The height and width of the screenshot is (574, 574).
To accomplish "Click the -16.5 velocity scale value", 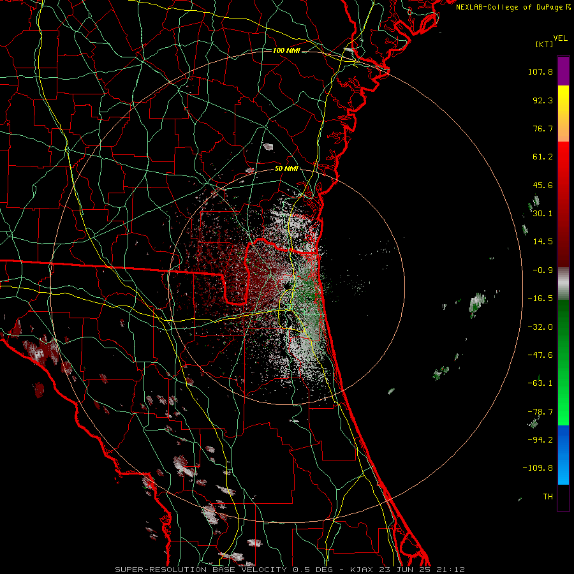I will (540, 298).
